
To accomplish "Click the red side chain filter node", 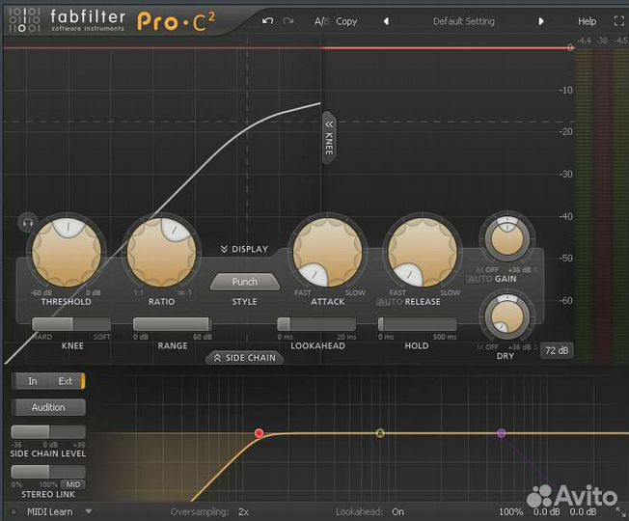I will (259, 433).
